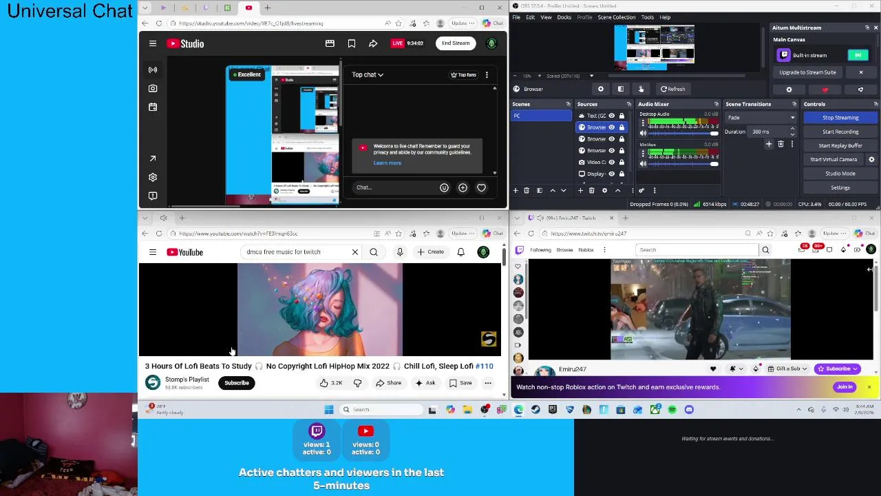Click Stop Streaming in OBS Controls
Image resolution: width=881 pixels, height=496 pixels.
840,118
